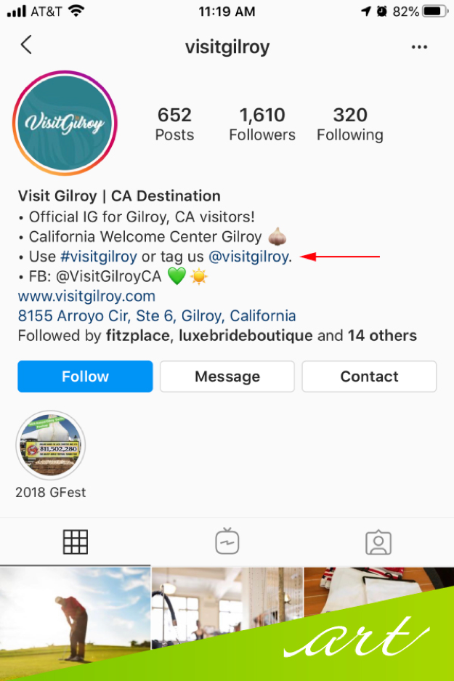Tap the battery status icon

coord(435,12)
